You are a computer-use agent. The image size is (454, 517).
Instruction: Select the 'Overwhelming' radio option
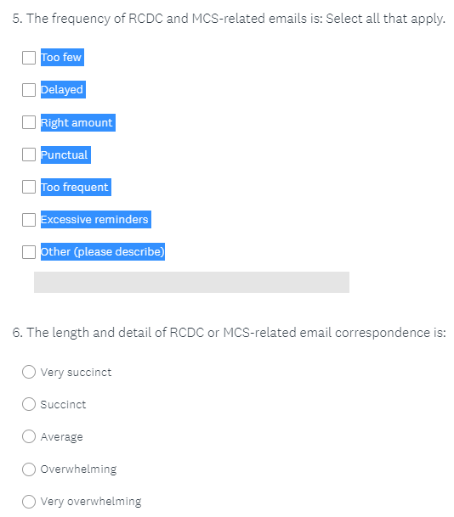click(29, 469)
